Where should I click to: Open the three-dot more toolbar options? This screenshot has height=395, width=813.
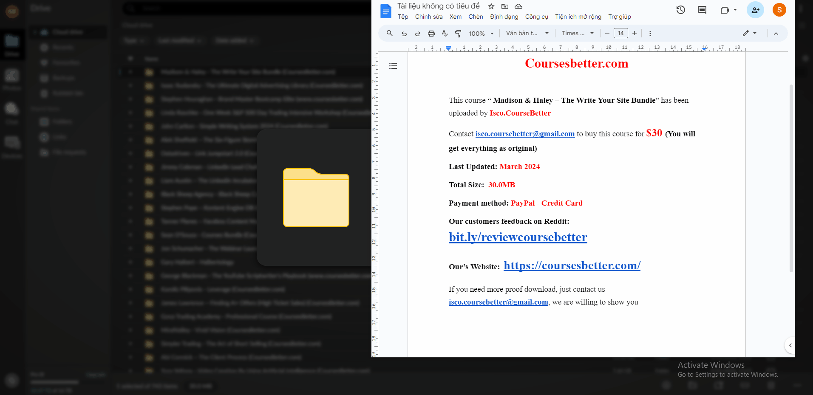point(650,34)
